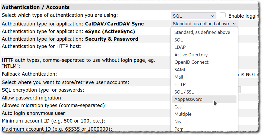
Task: Click the Authentication / Accounts section header
Action: coord(36,7)
